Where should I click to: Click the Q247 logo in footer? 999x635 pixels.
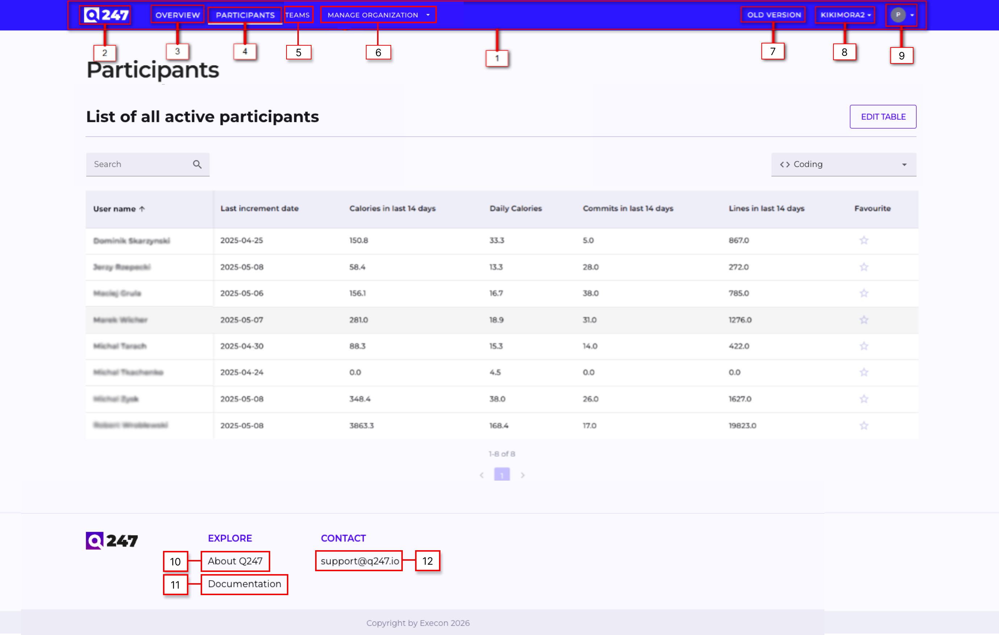coord(112,540)
